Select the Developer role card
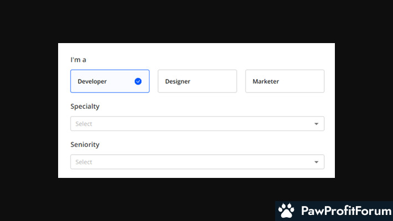393x221 pixels. click(110, 81)
